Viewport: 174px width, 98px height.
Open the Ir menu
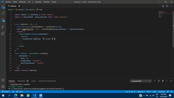tap(33, 2)
